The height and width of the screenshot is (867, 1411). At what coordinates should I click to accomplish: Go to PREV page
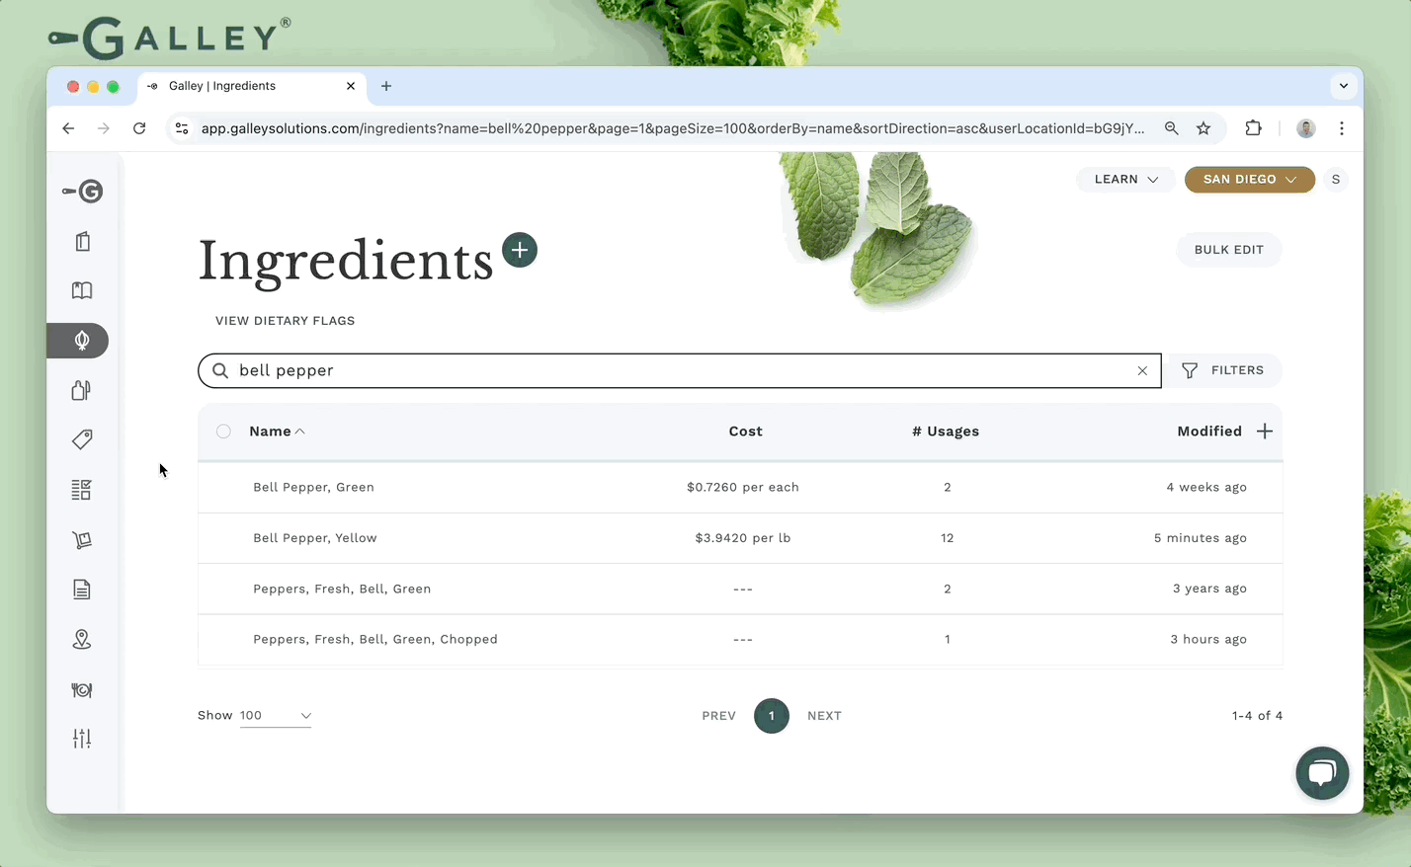[719, 716]
